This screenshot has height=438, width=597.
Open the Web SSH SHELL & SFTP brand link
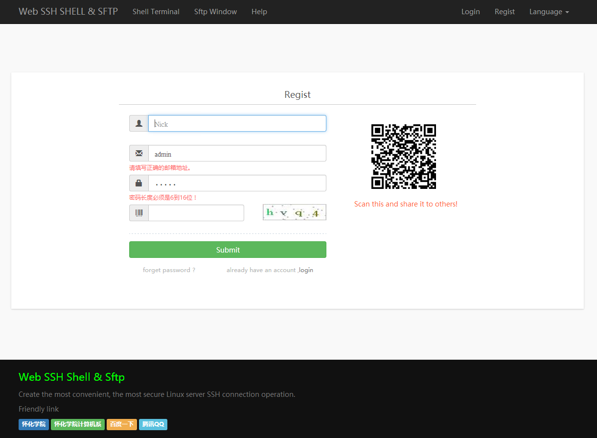point(68,11)
